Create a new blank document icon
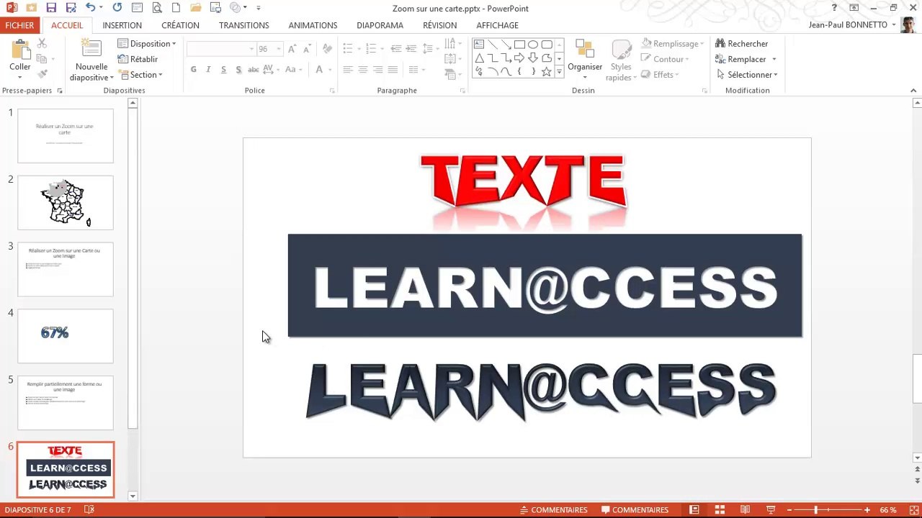 tap(176, 8)
